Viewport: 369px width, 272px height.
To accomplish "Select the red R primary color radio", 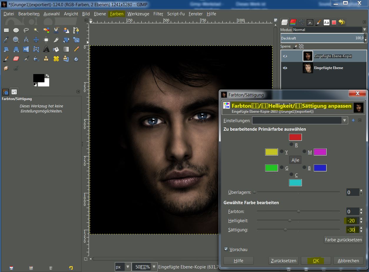I will click(291, 144).
